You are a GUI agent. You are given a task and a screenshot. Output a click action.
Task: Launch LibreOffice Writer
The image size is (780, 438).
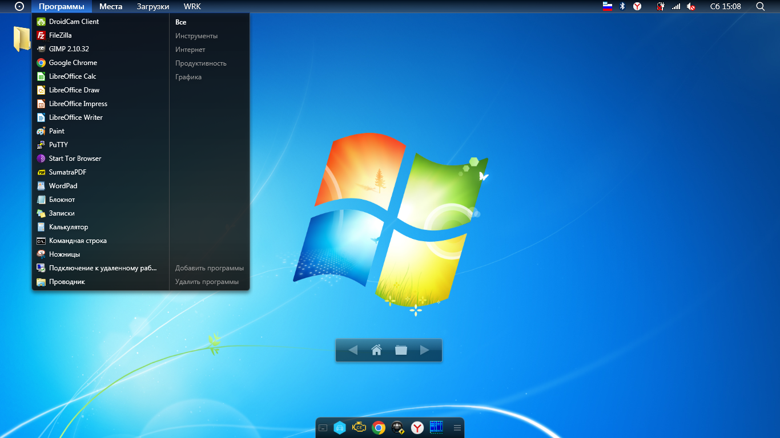click(100, 117)
